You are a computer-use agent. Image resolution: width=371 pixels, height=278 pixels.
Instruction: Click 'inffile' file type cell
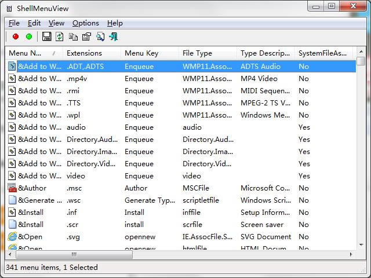pyautogui.click(x=191, y=213)
